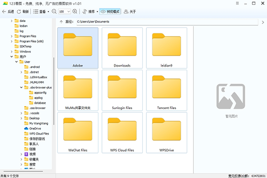Expand the 视频 tree node
The image size is (267, 178).
coord(21,154)
